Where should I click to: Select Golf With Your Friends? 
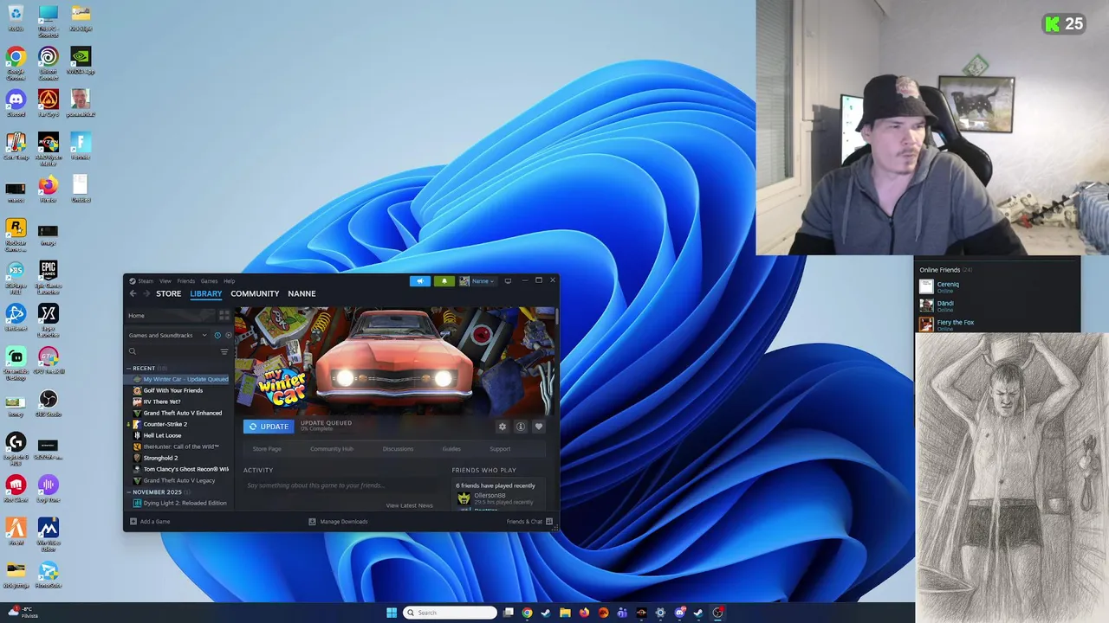pos(172,390)
